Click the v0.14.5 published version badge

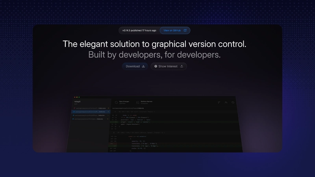click(x=139, y=30)
